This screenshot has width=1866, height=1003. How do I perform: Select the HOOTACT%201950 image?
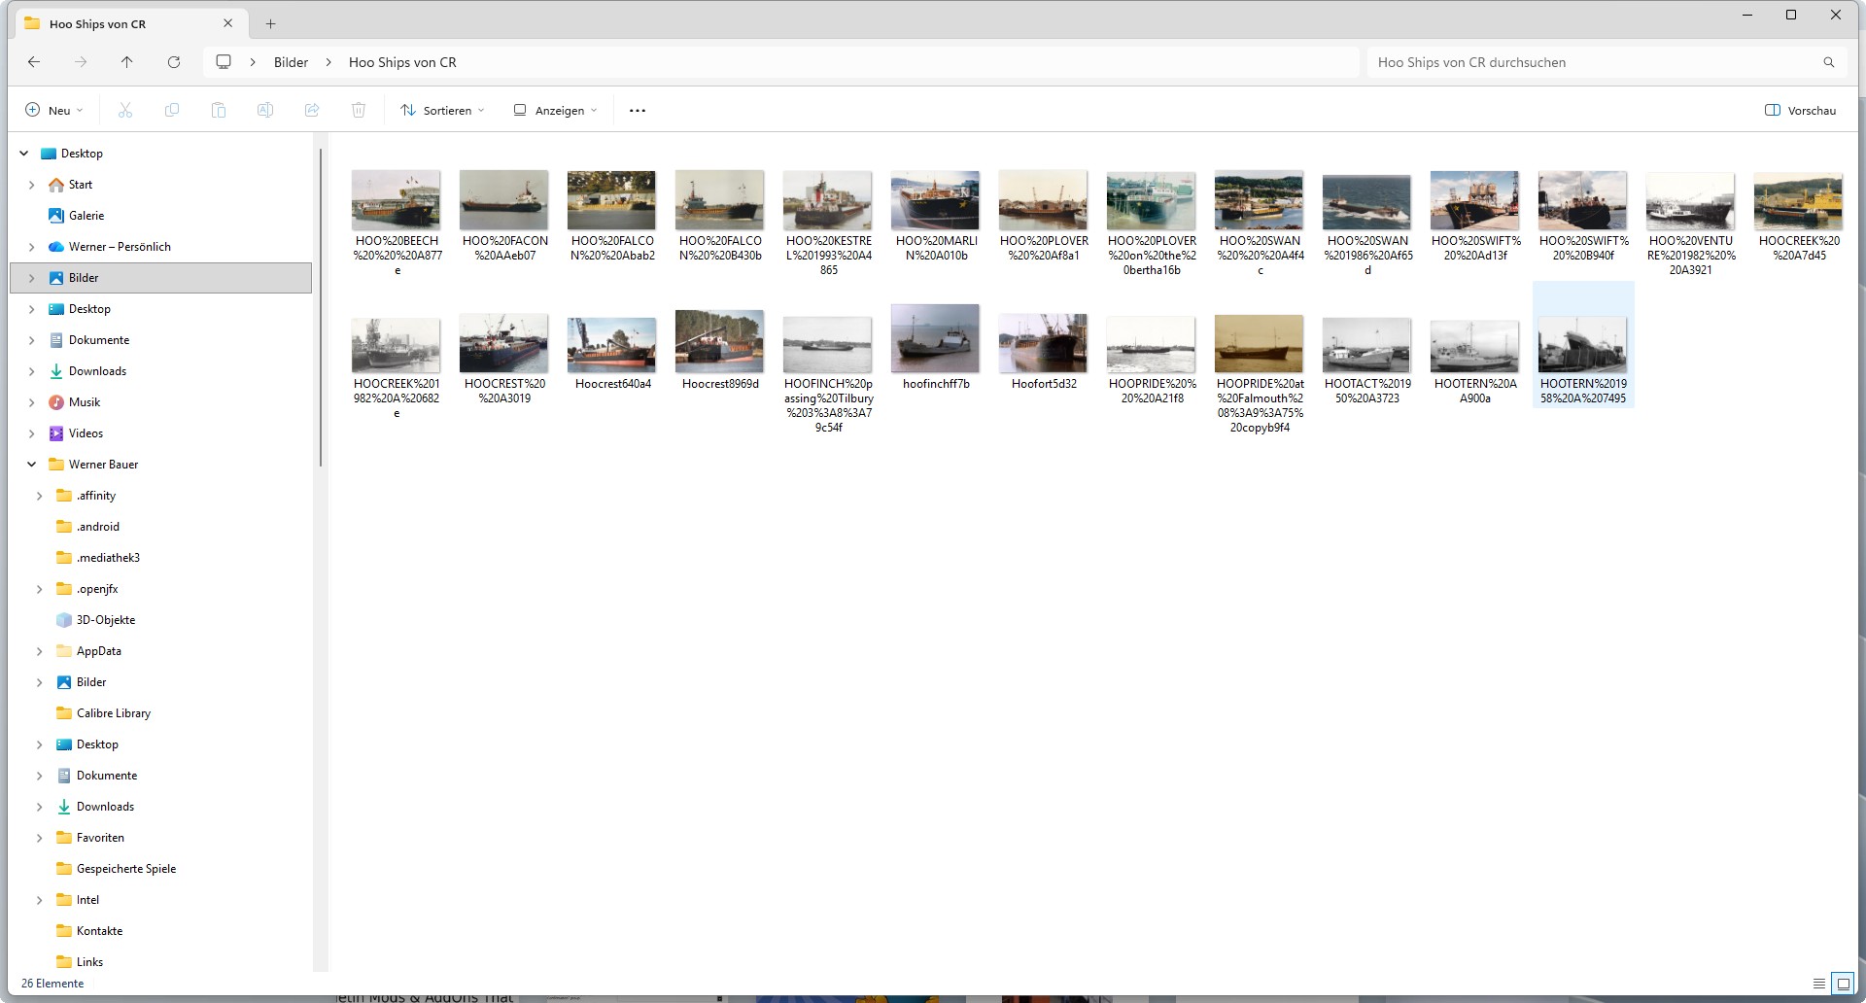(1367, 345)
